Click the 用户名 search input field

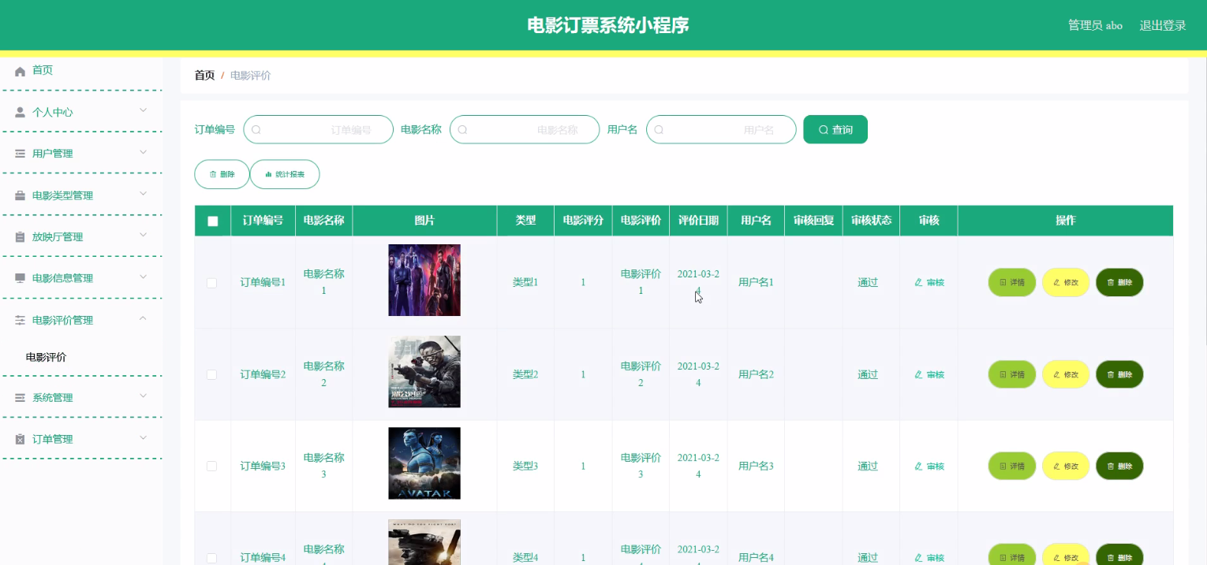click(721, 130)
